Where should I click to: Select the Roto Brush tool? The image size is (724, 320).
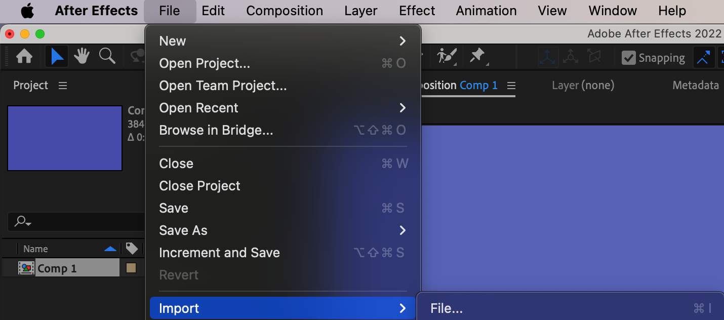coord(447,56)
